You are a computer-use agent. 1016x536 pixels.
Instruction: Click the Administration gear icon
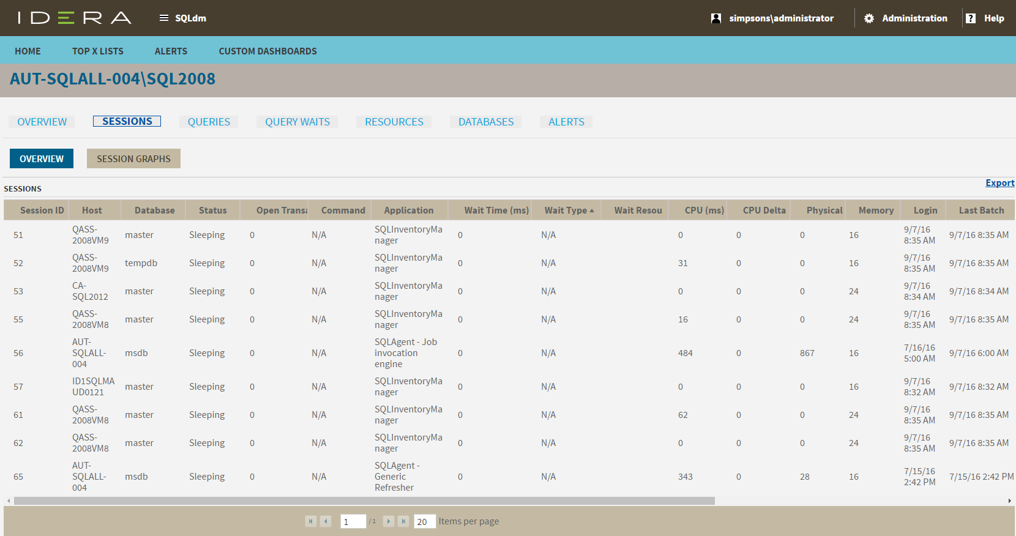[869, 18]
